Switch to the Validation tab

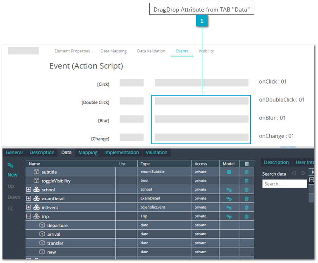[157, 153]
